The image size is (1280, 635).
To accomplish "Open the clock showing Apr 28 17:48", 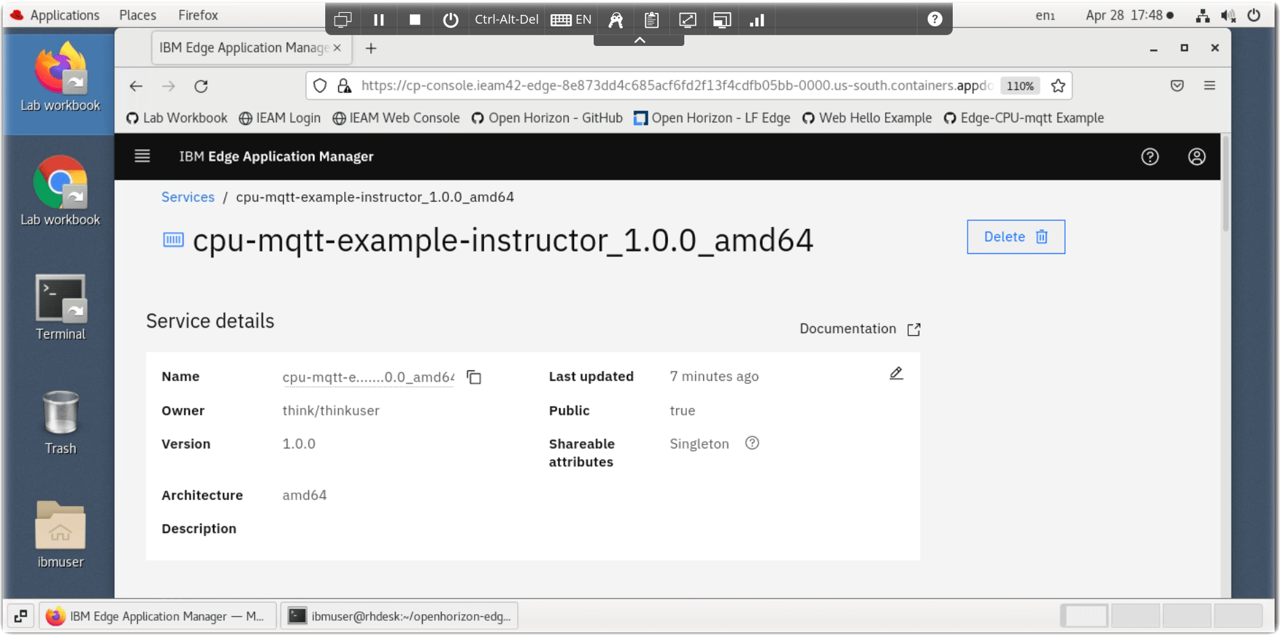I will 1129,16.
